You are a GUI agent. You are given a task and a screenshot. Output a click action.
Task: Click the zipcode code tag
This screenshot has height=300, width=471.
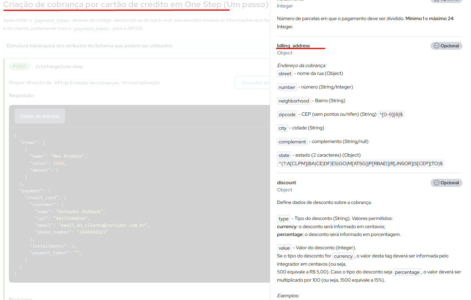(287, 114)
